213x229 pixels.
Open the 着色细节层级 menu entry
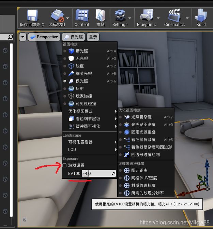tap(90, 119)
